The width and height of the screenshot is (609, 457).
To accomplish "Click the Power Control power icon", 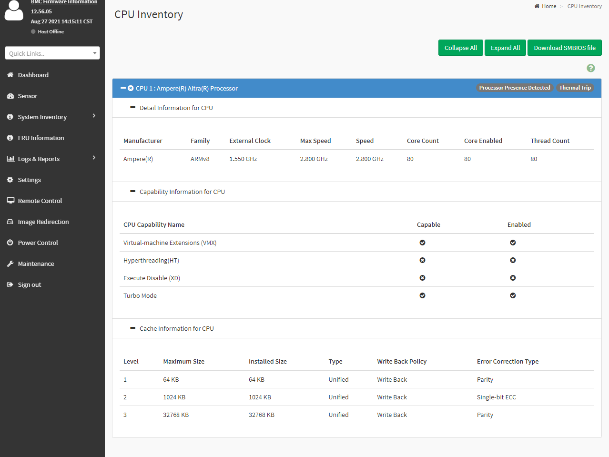I will point(10,243).
